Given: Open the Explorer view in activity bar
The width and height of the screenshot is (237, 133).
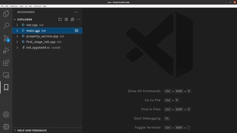Looking at the screenshot, I should (x=6, y=14).
